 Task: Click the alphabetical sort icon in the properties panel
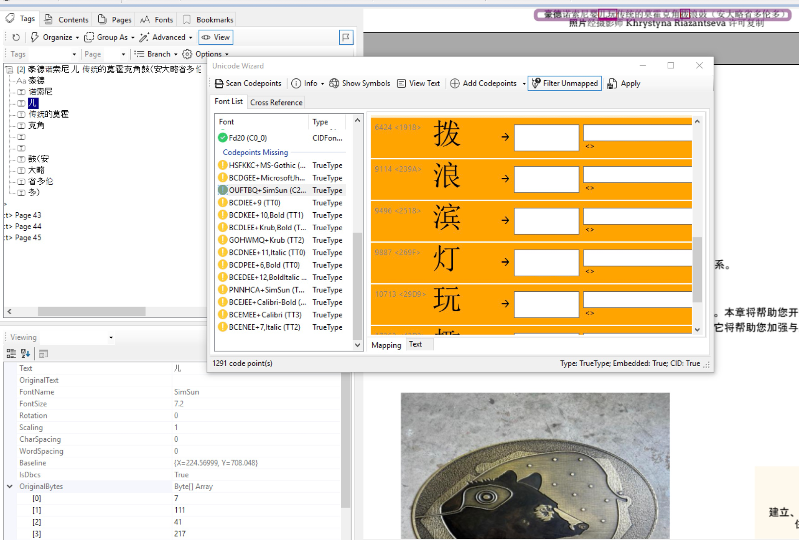(25, 353)
